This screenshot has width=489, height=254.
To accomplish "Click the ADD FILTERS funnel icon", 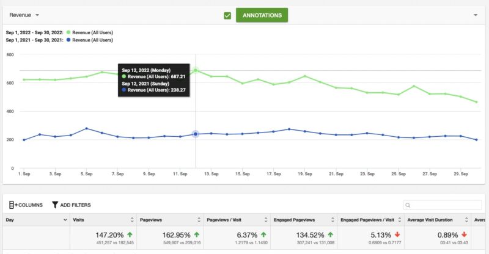I will (55, 205).
